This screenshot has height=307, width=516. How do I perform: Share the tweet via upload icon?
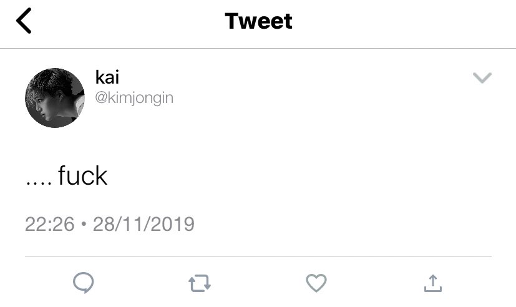(x=433, y=283)
